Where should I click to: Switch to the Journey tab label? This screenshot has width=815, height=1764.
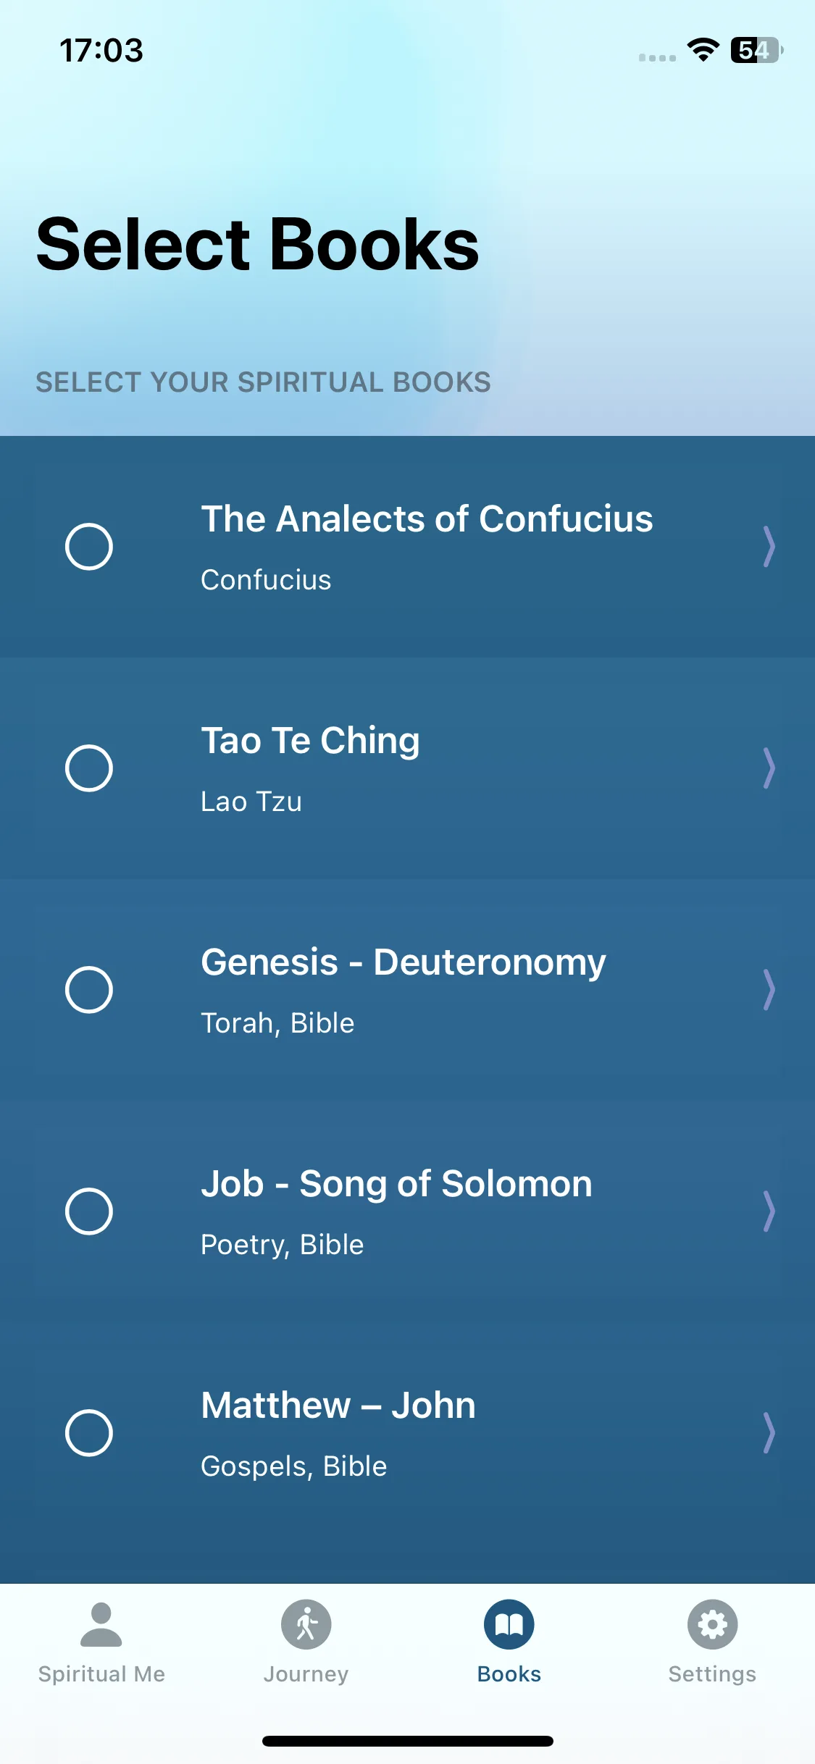pyautogui.click(x=306, y=1674)
